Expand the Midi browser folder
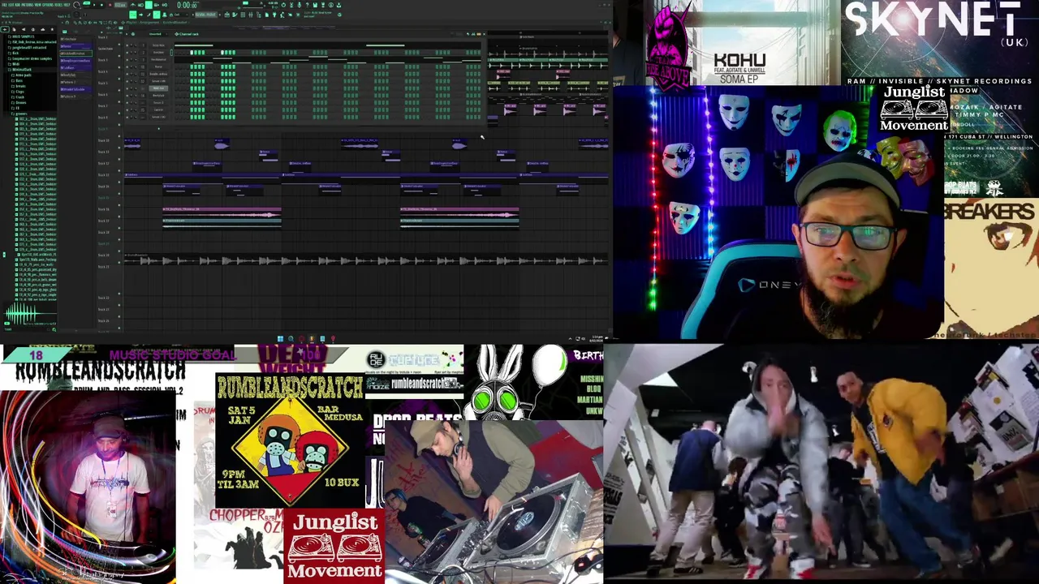The height and width of the screenshot is (584, 1039). [x=15, y=64]
